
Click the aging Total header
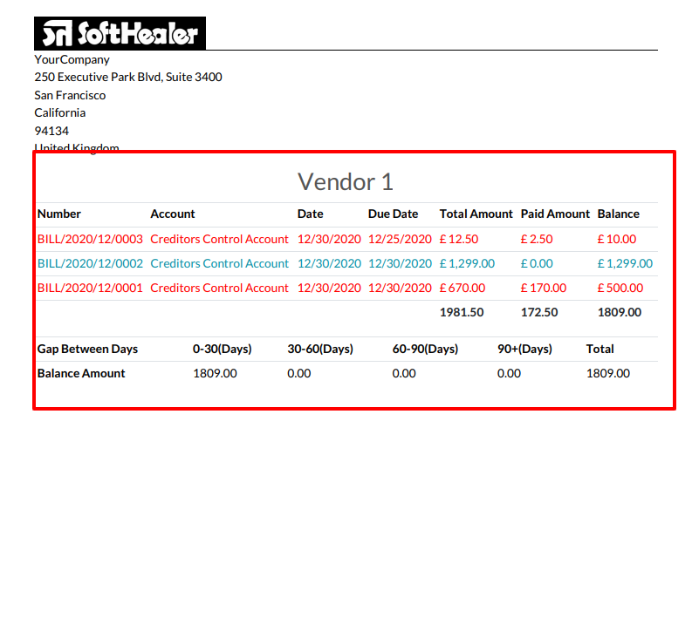point(600,350)
